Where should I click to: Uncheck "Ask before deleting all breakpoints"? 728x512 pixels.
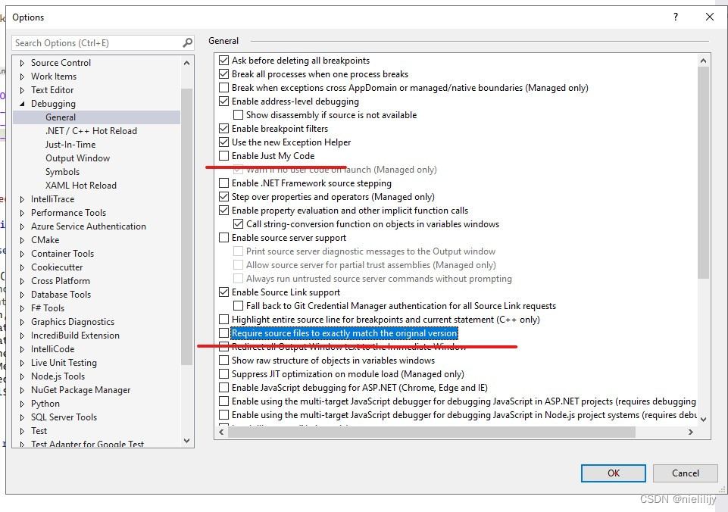point(224,60)
